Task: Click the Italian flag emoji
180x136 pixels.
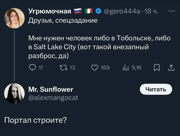Action: (88, 12)
